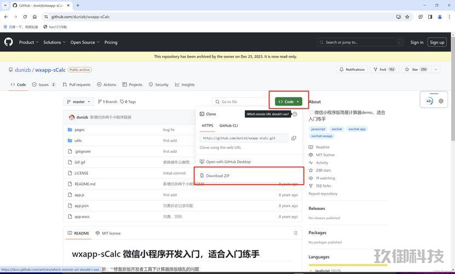This screenshot has width=455, height=274.
Task: Expand the Solutions menu
Action: [x=54, y=42]
